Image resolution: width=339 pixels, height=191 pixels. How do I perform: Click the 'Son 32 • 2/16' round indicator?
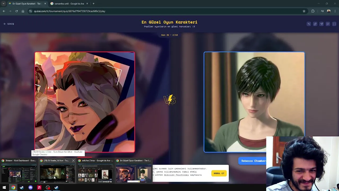(169, 35)
